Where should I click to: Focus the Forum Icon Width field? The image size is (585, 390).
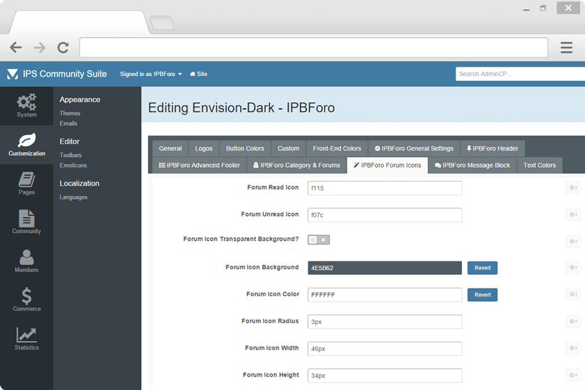click(385, 349)
